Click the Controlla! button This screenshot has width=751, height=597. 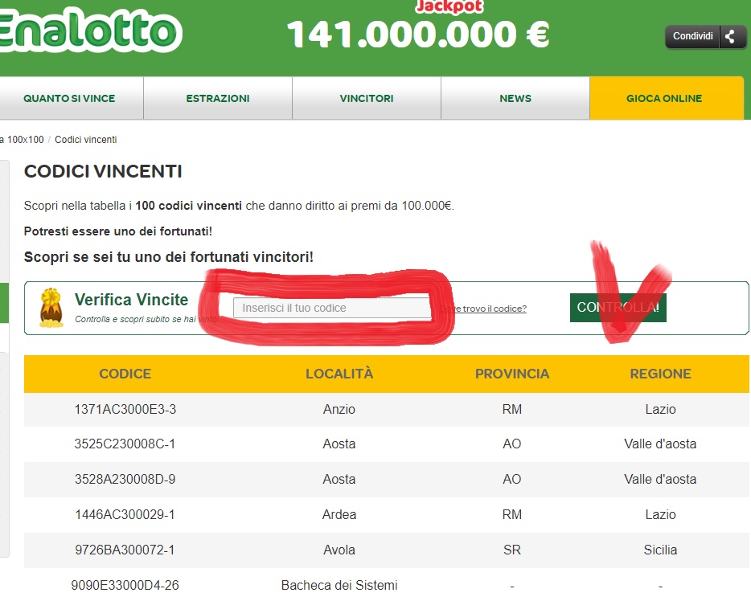pyautogui.click(x=618, y=308)
